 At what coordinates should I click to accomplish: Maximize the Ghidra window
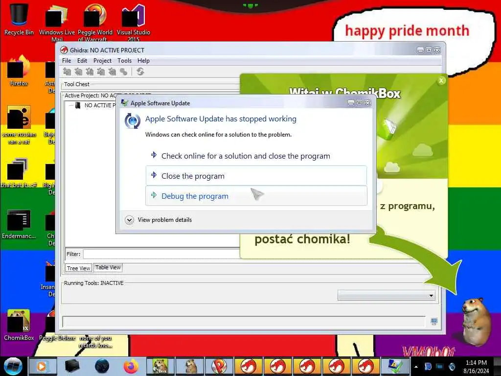click(429, 50)
